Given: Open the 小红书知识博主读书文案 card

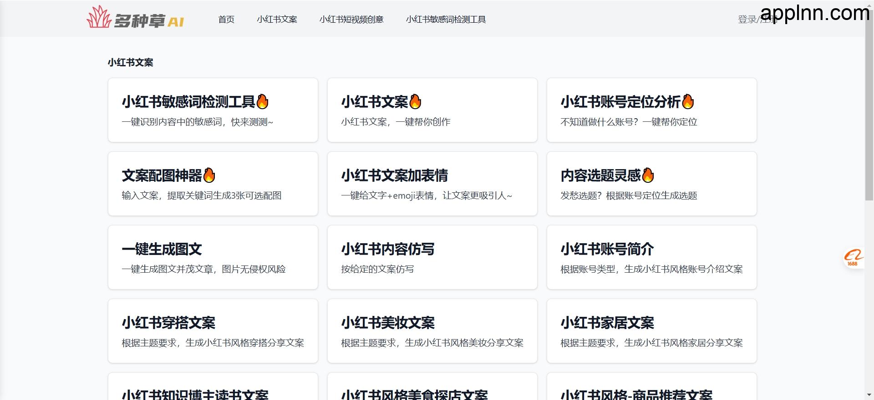Looking at the screenshot, I should (213, 386).
